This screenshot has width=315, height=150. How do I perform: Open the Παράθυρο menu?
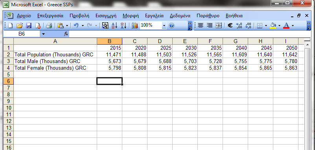click(x=208, y=16)
